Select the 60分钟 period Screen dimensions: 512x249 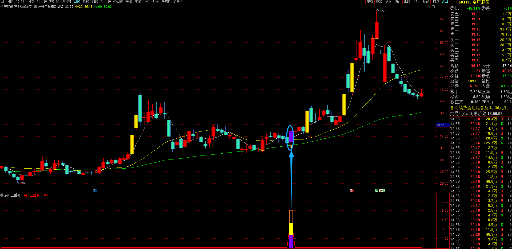pos(66,2)
